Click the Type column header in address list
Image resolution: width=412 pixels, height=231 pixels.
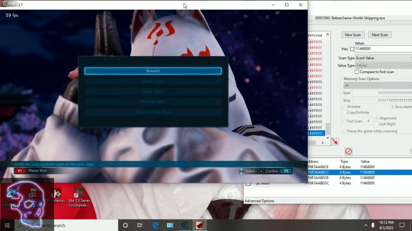pyautogui.click(x=344, y=162)
